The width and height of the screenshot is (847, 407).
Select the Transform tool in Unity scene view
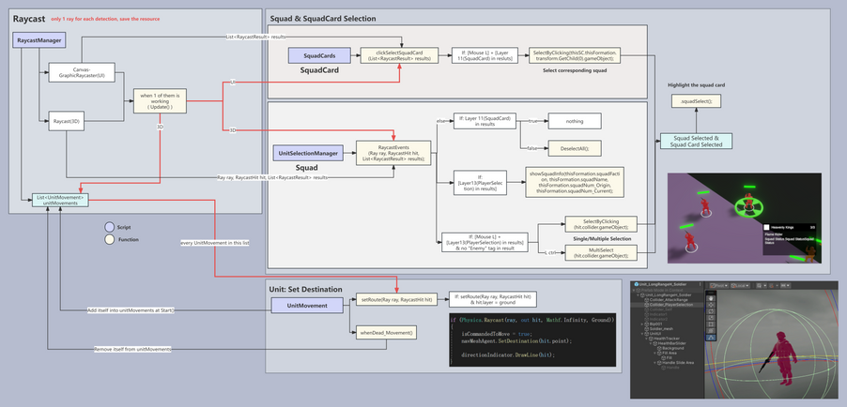pyautogui.click(x=711, y=331)
